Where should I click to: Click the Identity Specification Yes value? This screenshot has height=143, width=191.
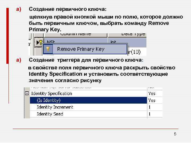152,93
